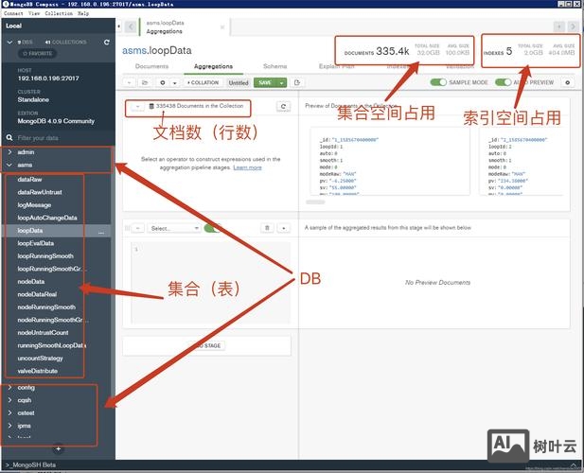This screenshot has width=584, height=473.
Task: Collapse the DBS overview chevron in sidebar
Action: tap(9, 42)
